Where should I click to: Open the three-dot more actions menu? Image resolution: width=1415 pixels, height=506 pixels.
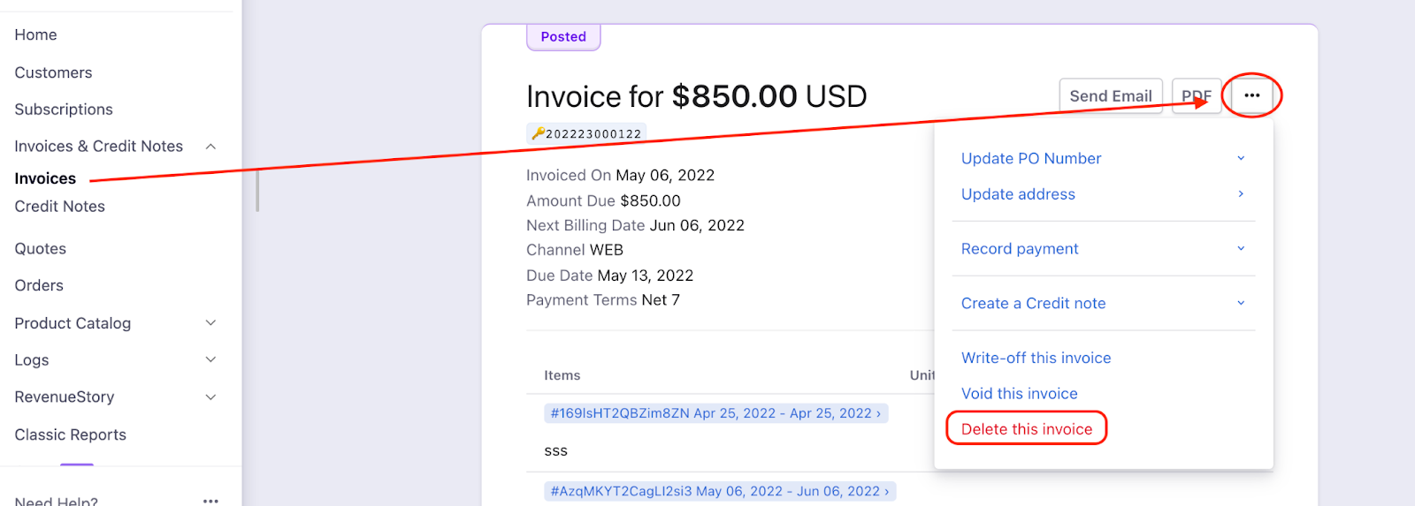pyautogui.click(x=1251, y=95)
